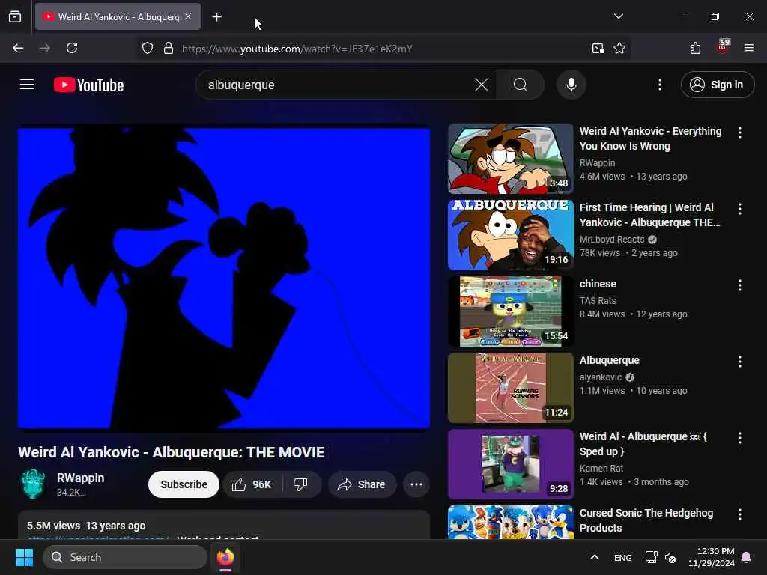Click the main video player
This screenshot has height=575, width=767.
[x=224, y=278]
